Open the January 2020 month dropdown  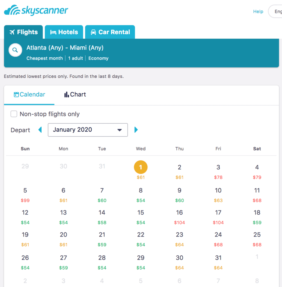[88, 130]
